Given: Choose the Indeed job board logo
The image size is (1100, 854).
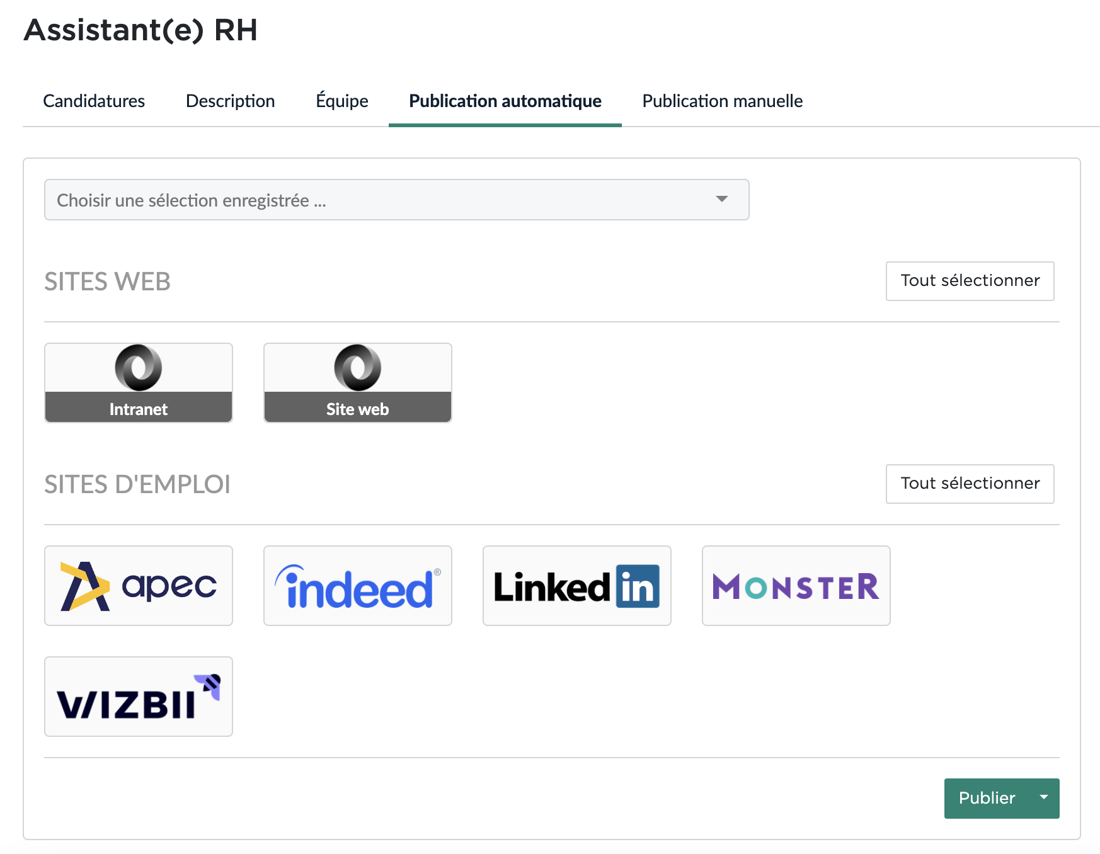Looking at the screenshot, I should coord(358,586).
